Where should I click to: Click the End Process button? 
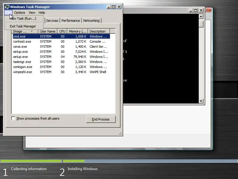click(x=101, y=119)
